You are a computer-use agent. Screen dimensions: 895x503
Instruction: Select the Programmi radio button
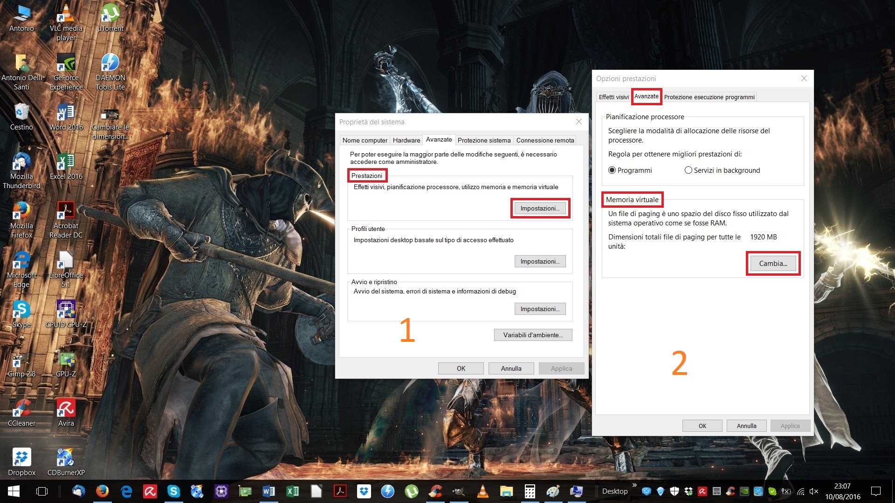tap(630, 170)
